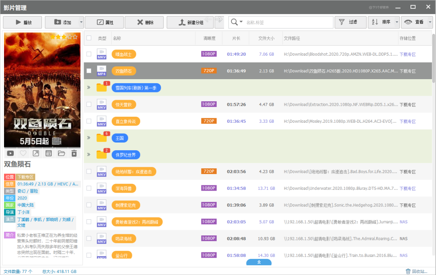Click the MP4 file icon of 双鱼陨石
Viewport: 436px width, 275px height.
click(x=101, y=71)
